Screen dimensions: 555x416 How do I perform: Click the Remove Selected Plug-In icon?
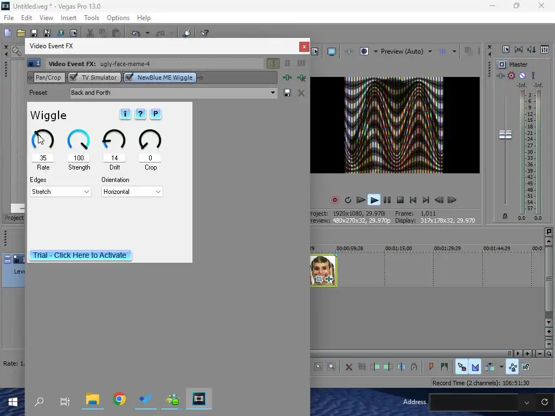tap(301, 77)
